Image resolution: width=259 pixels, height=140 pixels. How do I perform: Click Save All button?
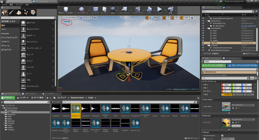pos(37,98)
